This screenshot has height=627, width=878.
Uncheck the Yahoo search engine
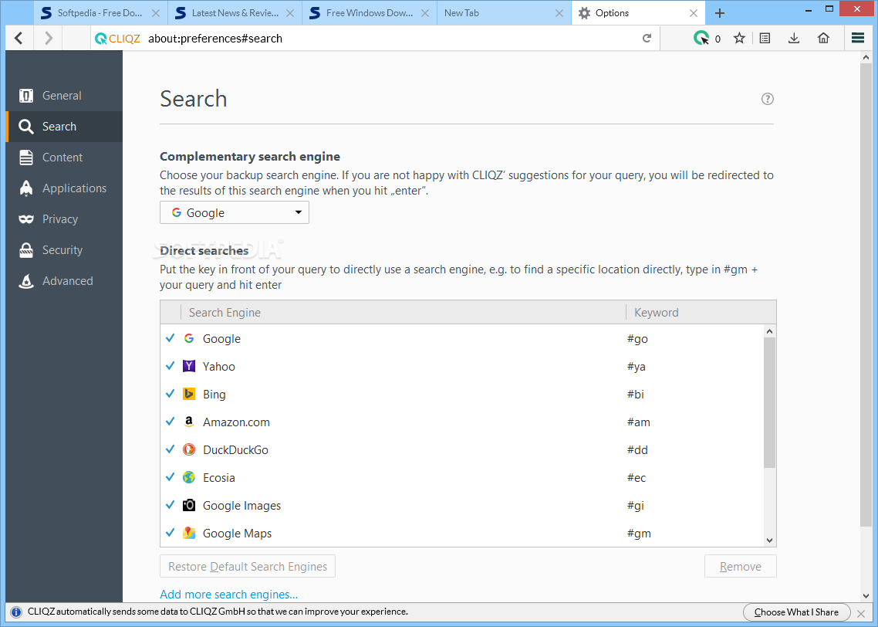click(171, 366)
